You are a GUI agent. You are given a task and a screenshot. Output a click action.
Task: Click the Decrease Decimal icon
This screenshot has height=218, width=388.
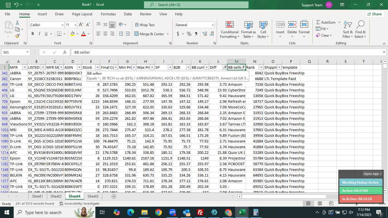[x=212, y=34]
